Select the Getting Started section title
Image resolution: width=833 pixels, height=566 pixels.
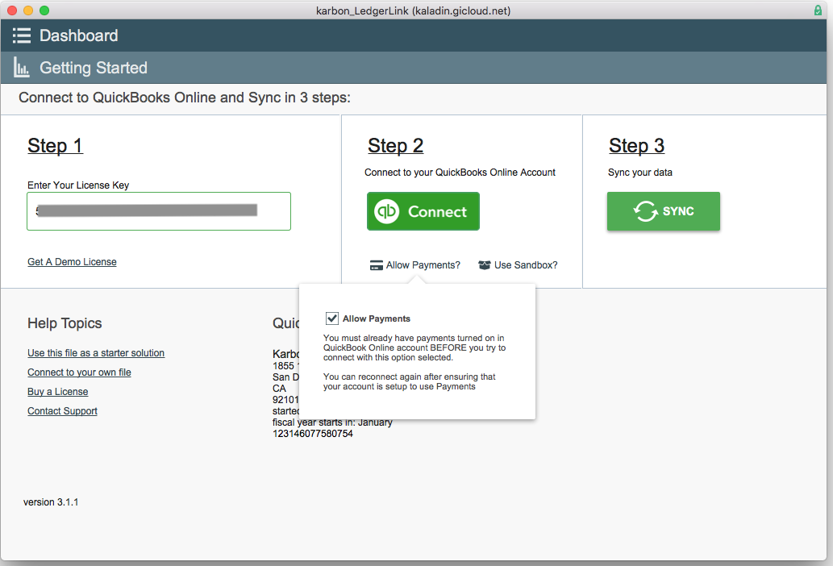tap(94, 68)
